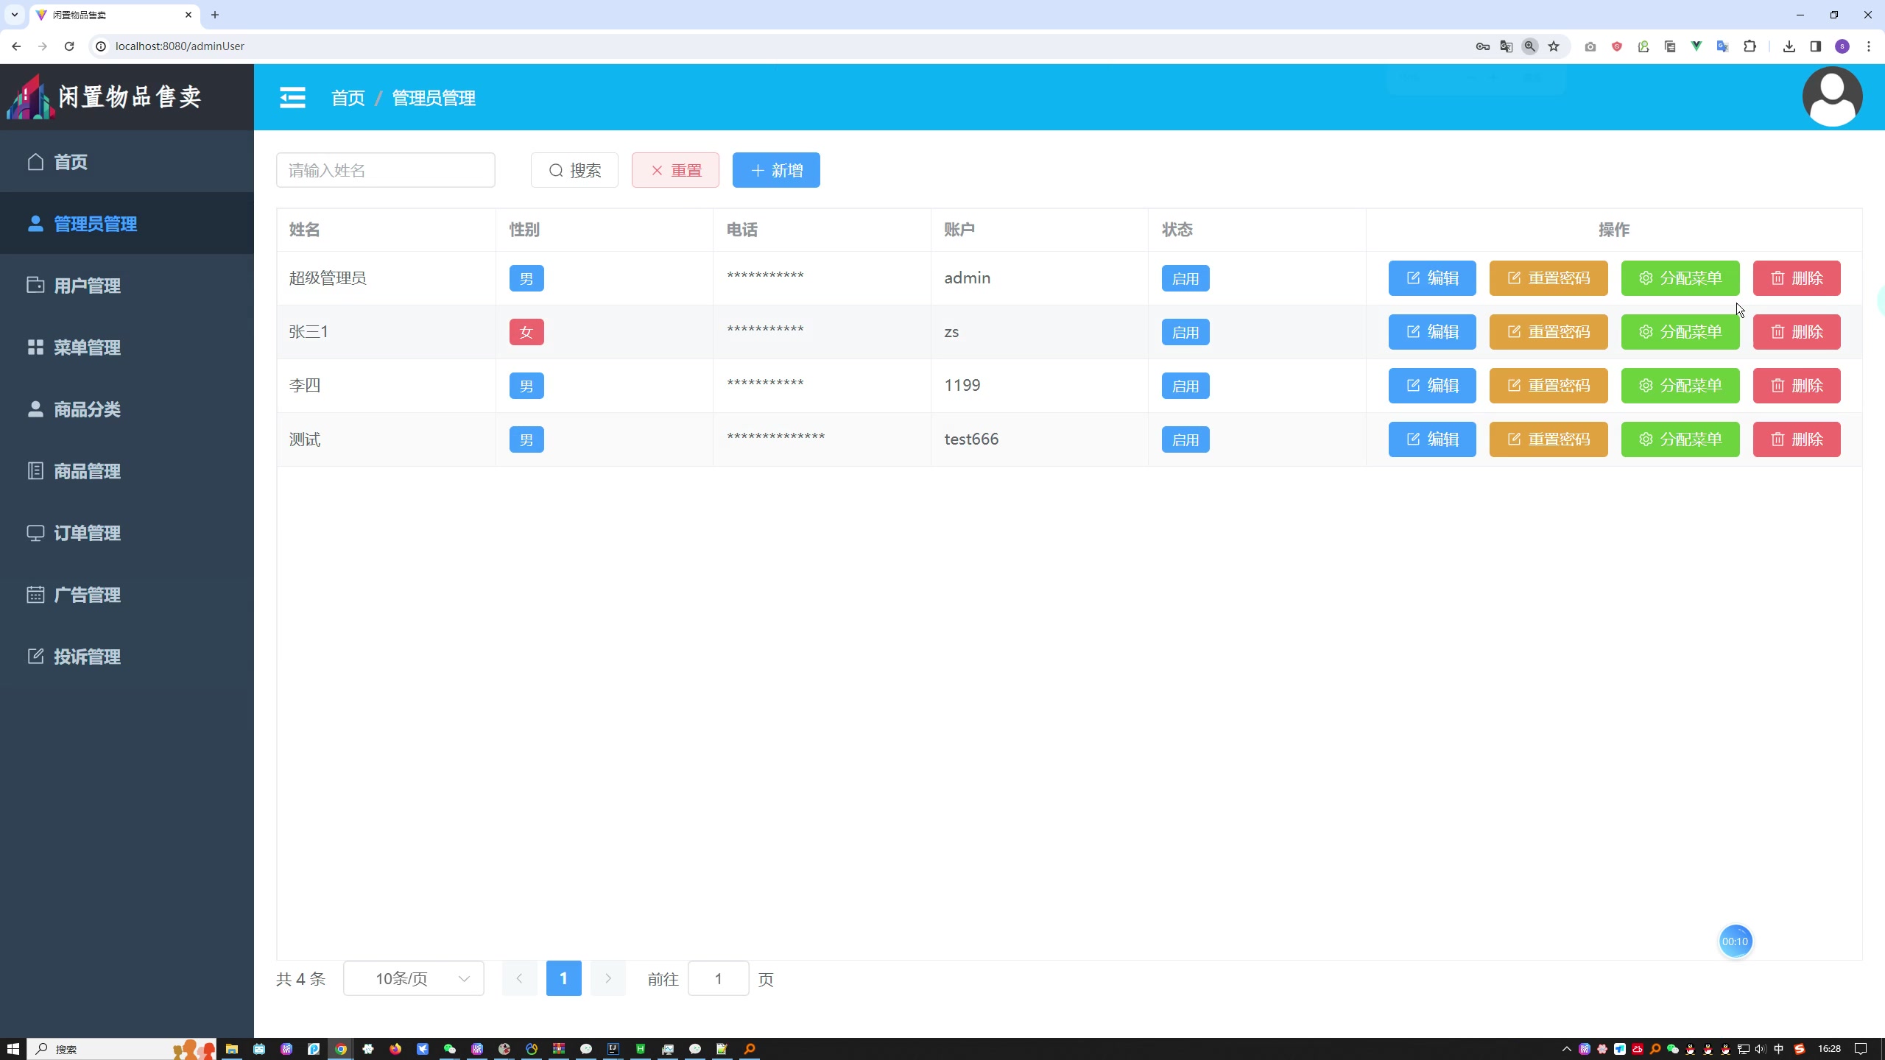Reset password for account zs
Screen dimensions: 1885x1060
pos(1548,332)
